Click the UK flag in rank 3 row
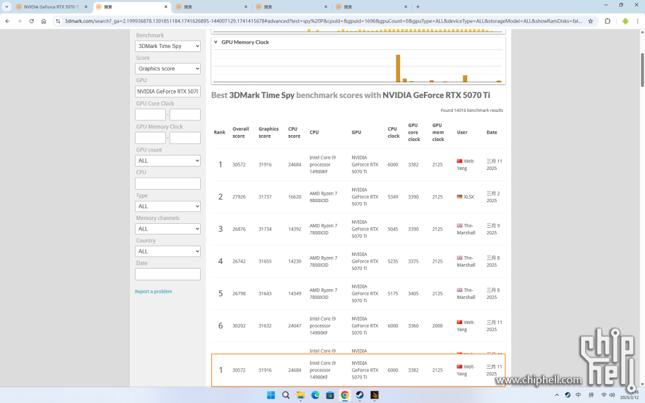 459,226
